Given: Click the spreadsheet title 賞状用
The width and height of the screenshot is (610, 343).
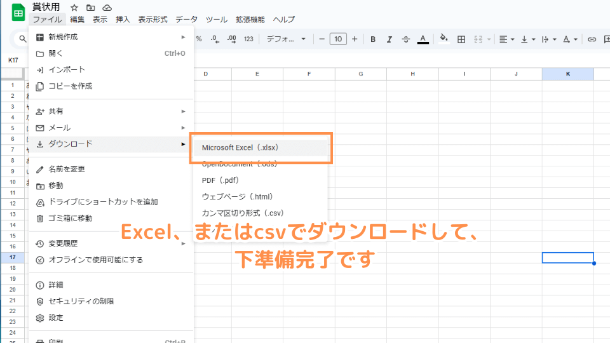Looking at the screenshot, I should coord(46,7).
